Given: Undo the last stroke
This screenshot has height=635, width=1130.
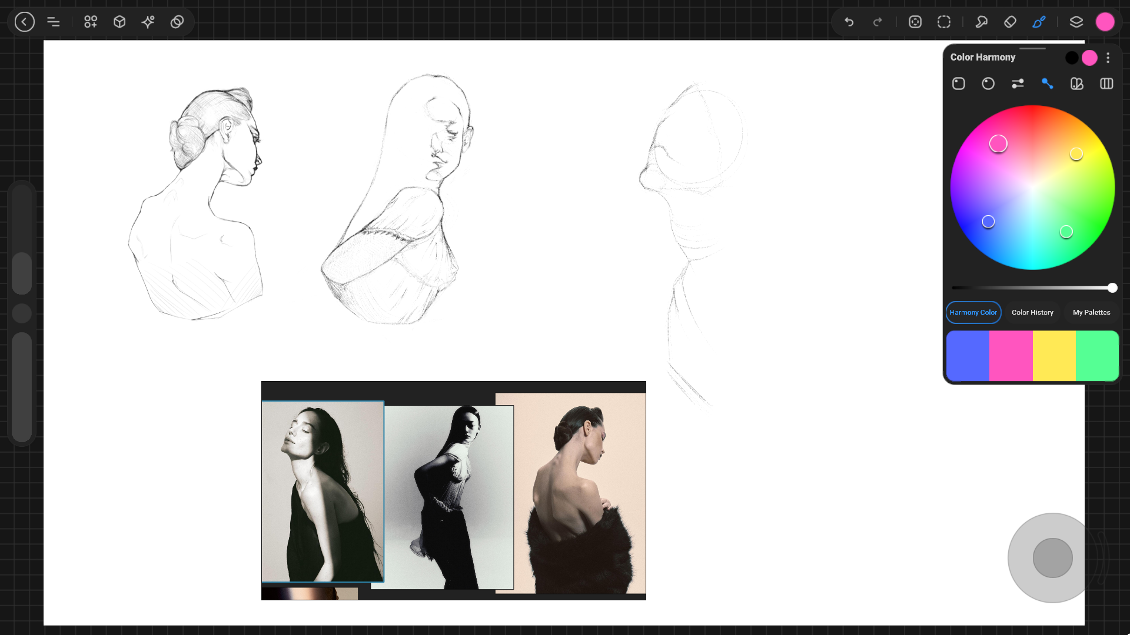Looking at the screenshot, I should (x=849, y=22).
